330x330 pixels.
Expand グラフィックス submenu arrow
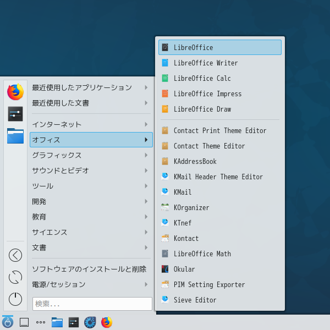point(146,155)
